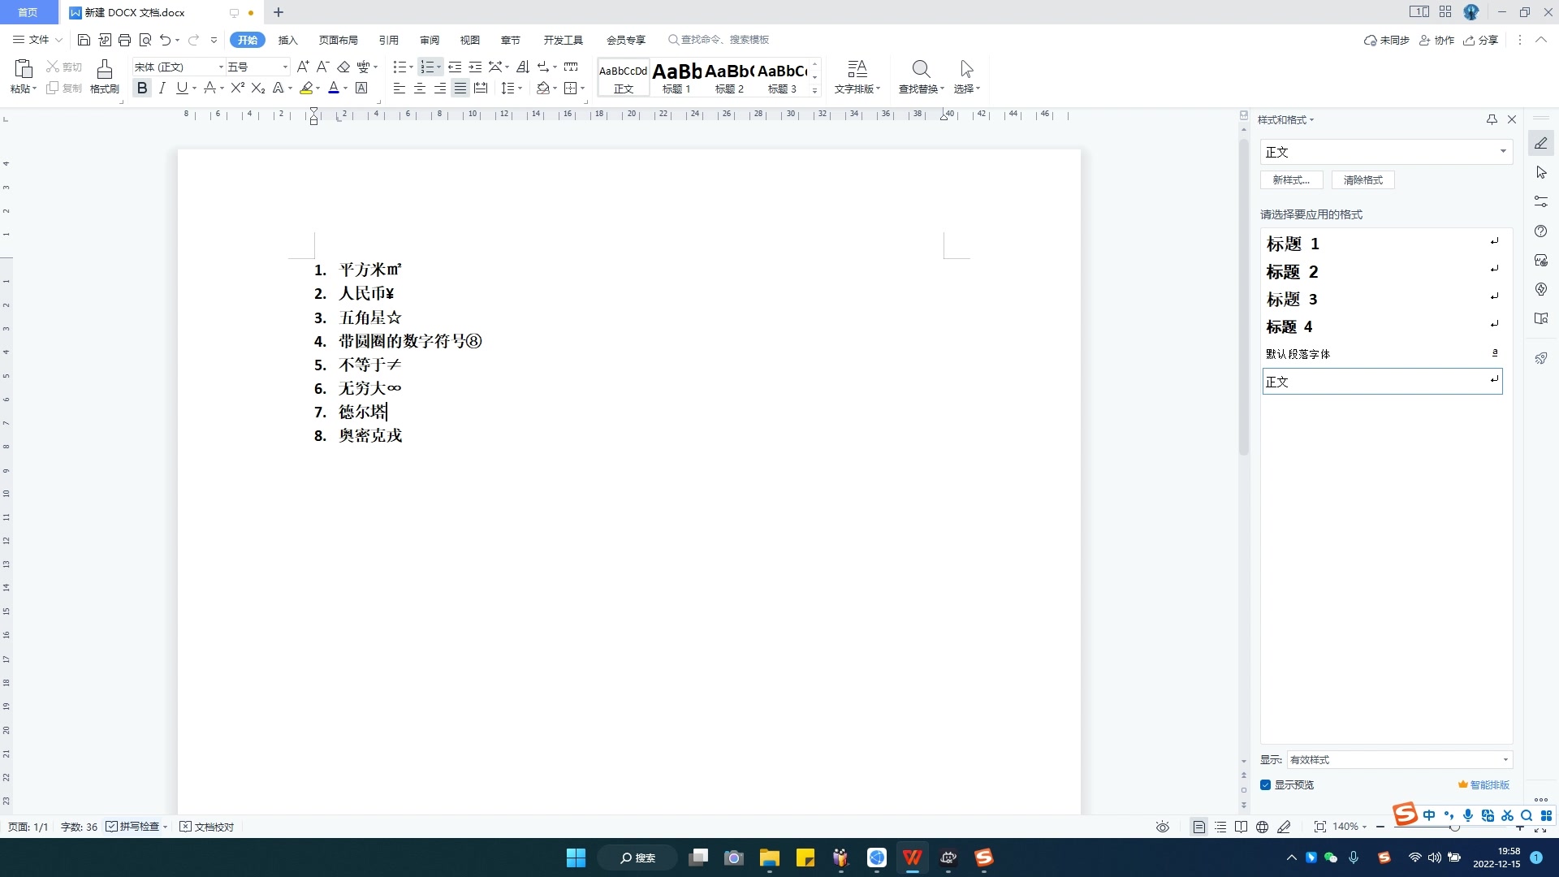Click the New Style (新样式...) button

[x=1291, y=180]
